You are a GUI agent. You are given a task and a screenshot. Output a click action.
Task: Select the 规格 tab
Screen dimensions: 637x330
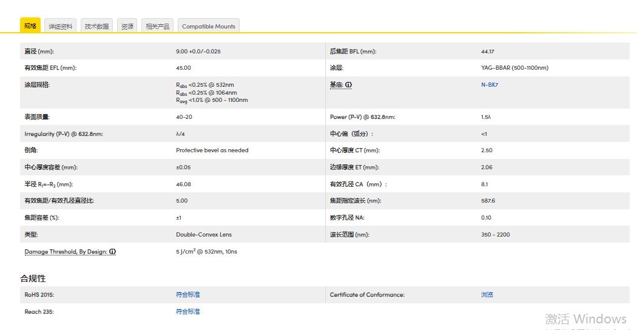(x=30, y=26)
